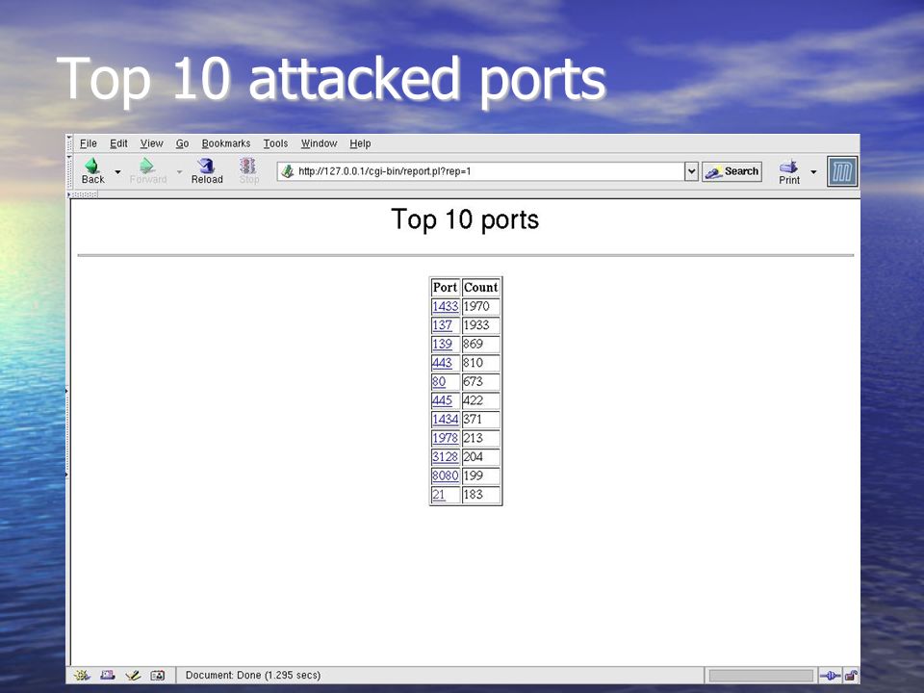Open port 8080 link

[x=445, y=475]
